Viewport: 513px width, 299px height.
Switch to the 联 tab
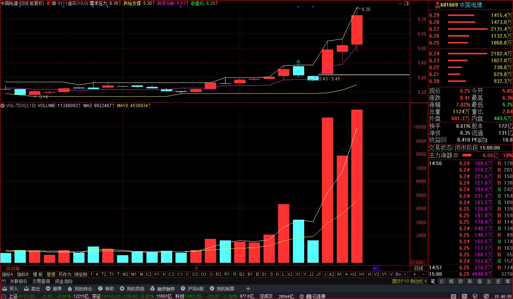pyautogui.click(x=470, y=281)
